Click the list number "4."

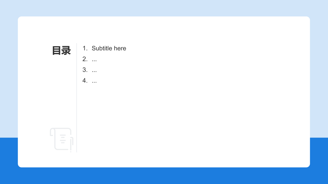(x=85, y=80)
